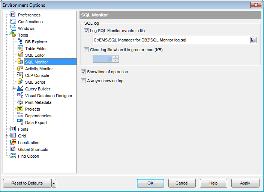Click the save icon beside log file path
The width and height of the screenshot is (264, 192).
(253, 40)
